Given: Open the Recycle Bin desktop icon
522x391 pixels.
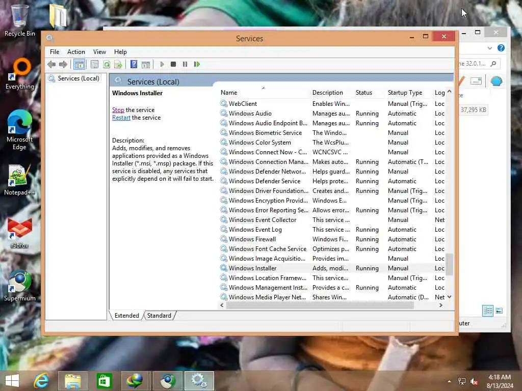Looking at the screenshot, I should point(20,20).
